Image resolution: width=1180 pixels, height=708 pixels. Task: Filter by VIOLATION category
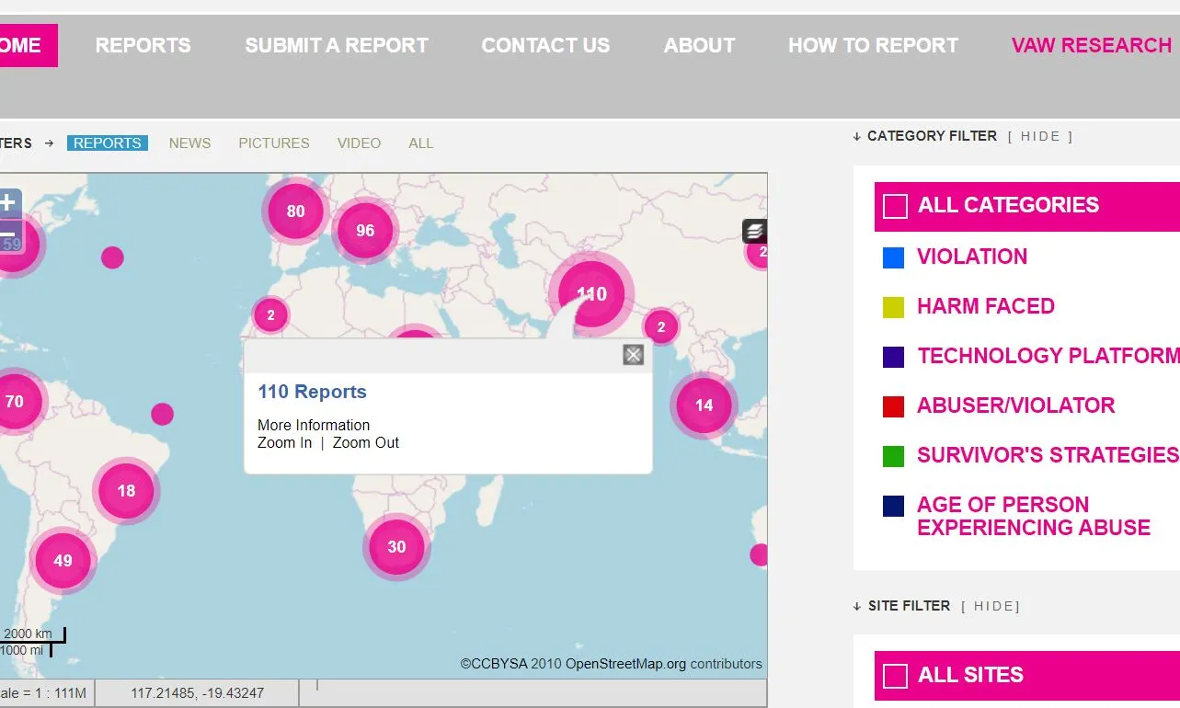(x=972, y=257)
